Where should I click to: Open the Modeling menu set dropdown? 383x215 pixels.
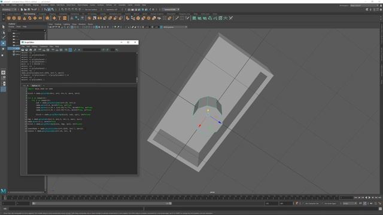[9, 10]
